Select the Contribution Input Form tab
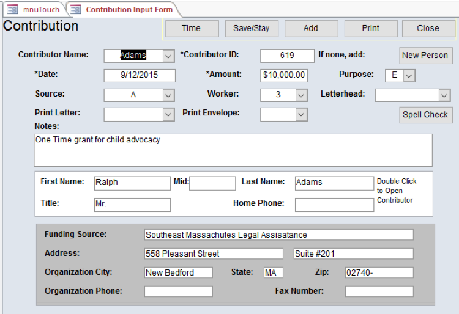Screen dimensions: 459x314 [x=129, y=10]
